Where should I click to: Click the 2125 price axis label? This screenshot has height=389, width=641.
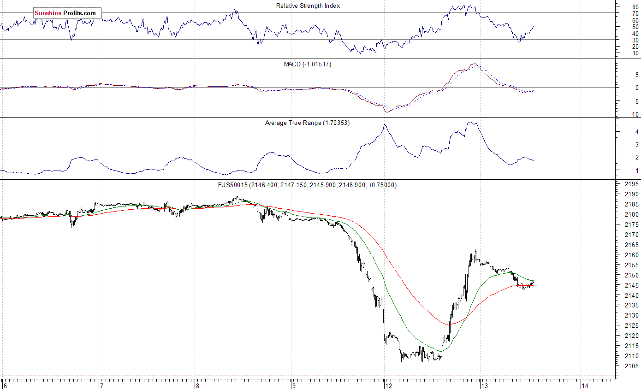(x=632, y=326)
